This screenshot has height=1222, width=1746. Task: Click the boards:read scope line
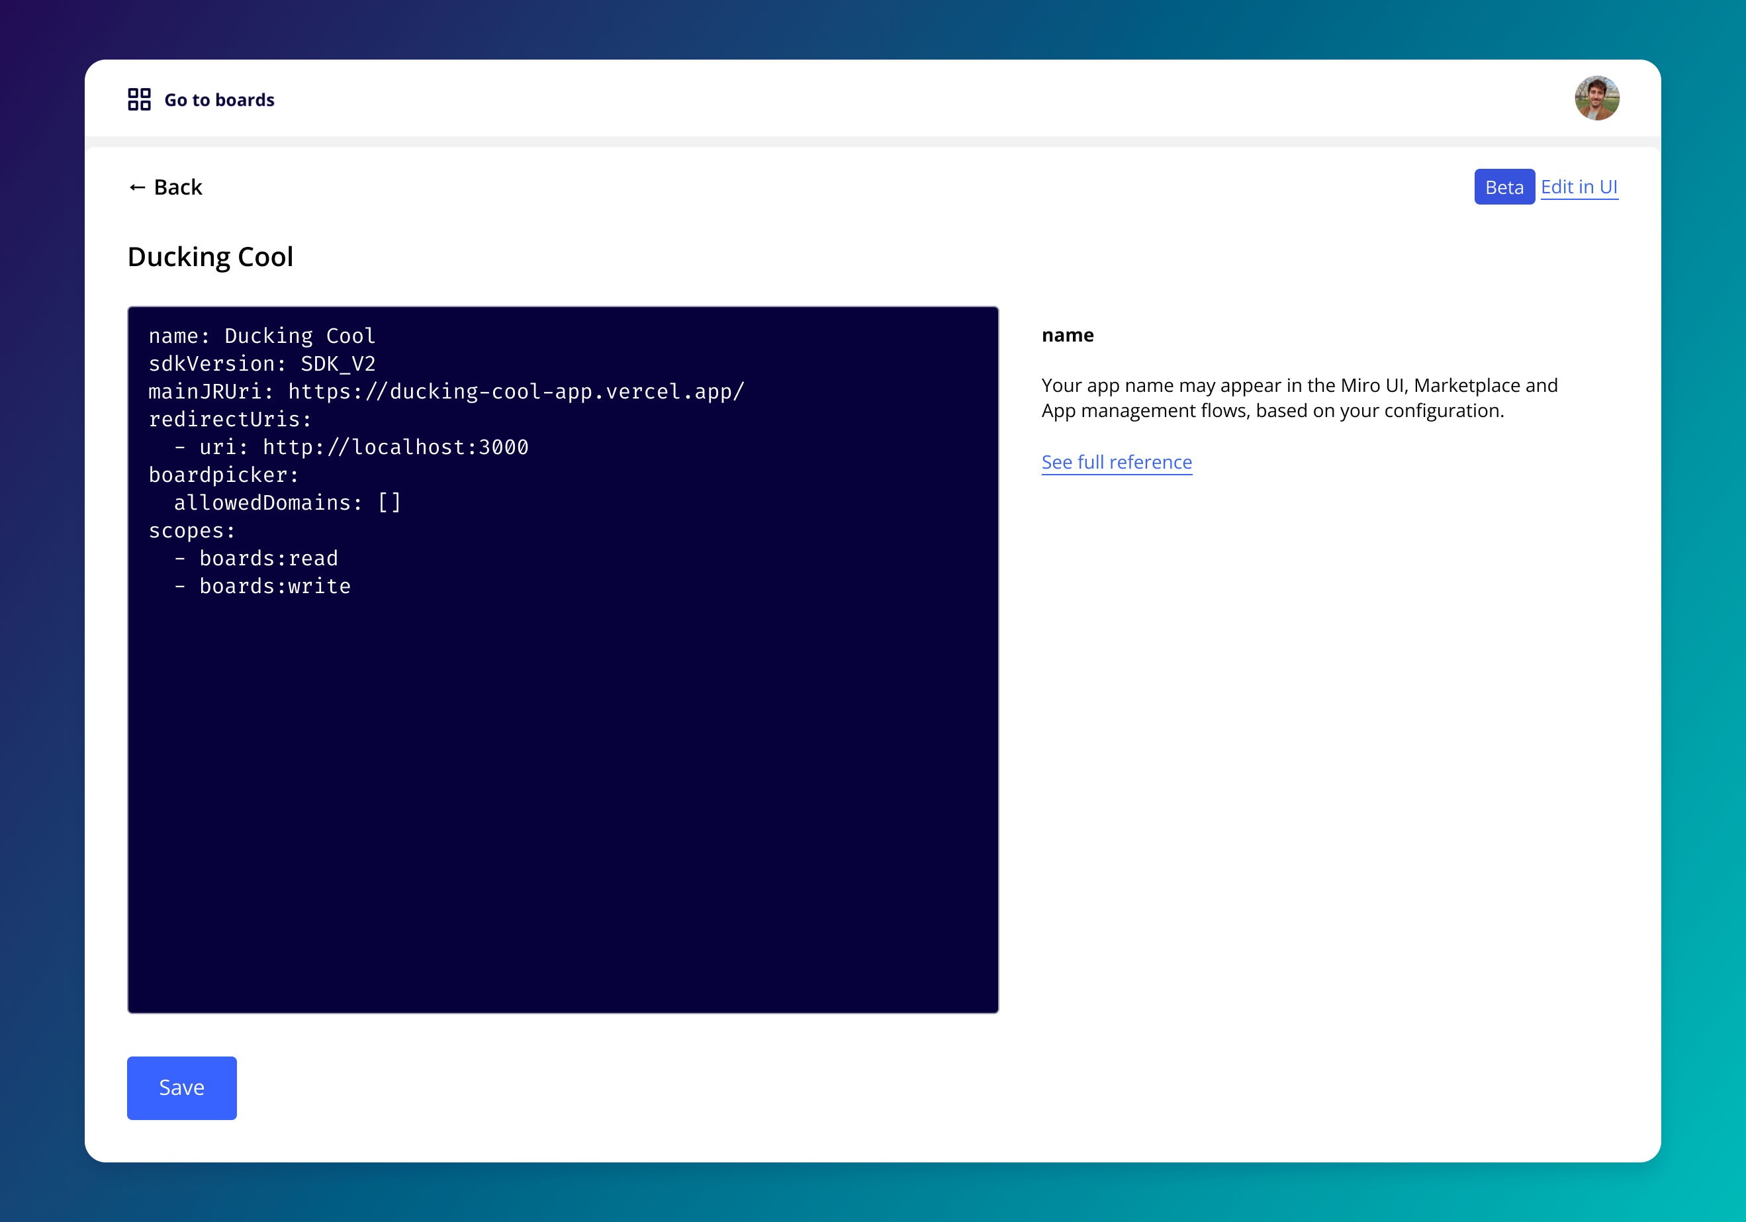click(256, 559)
